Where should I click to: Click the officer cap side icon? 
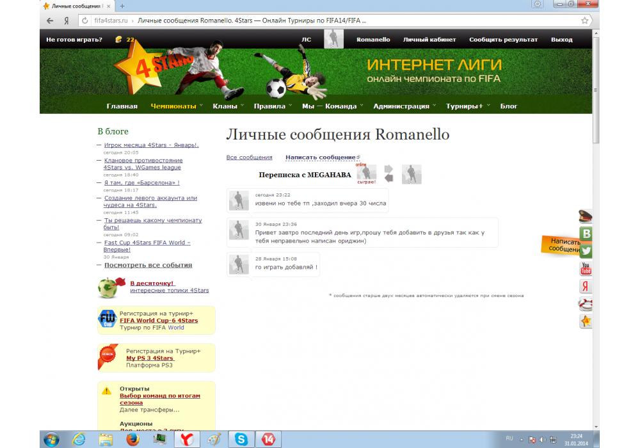(x=586, y=216)
